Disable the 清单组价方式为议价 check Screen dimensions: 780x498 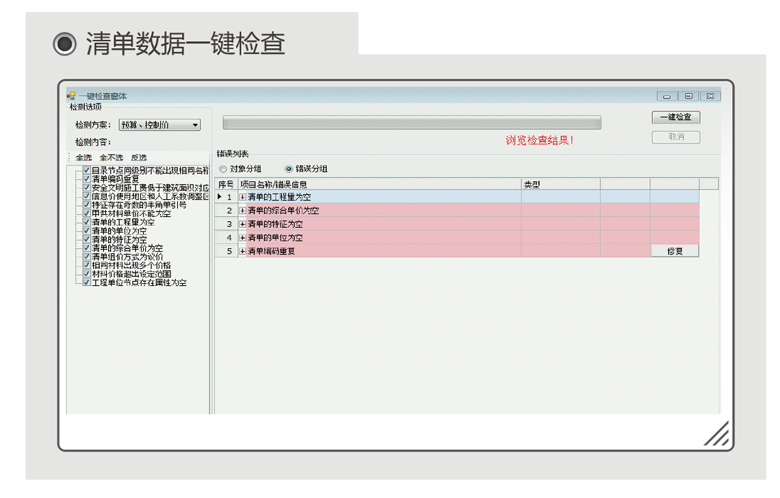[87, 257]
